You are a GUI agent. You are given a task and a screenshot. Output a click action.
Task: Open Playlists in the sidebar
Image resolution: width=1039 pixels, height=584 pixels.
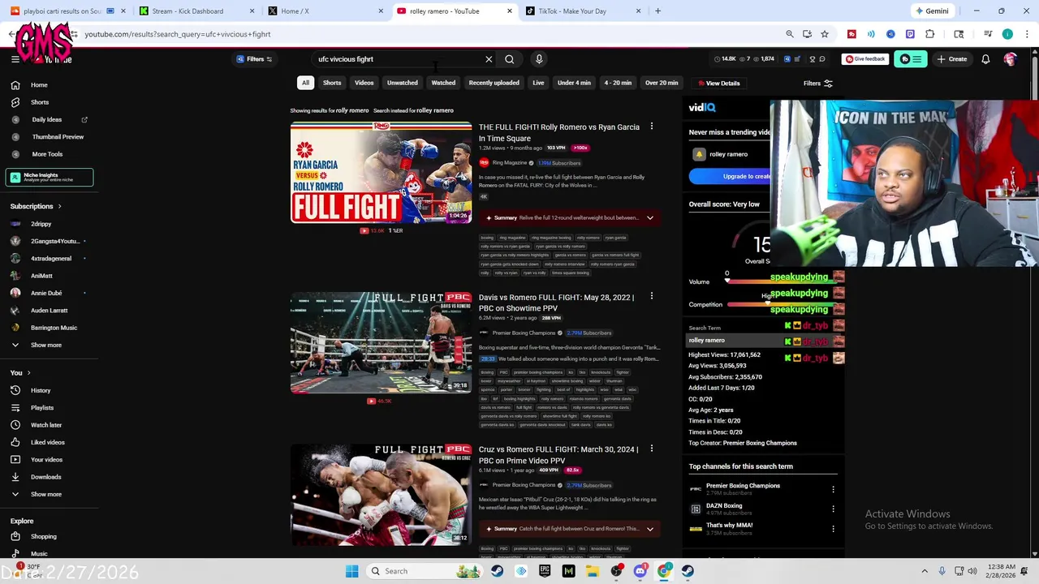[42, 408]
